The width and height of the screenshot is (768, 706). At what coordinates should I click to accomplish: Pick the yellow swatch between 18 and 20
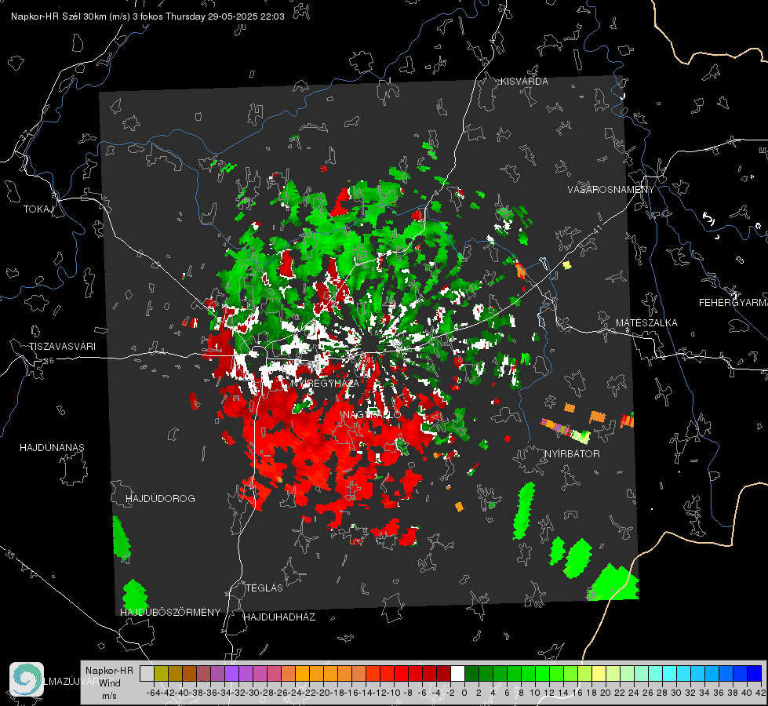pyautogui.click(x=599, y=673)
